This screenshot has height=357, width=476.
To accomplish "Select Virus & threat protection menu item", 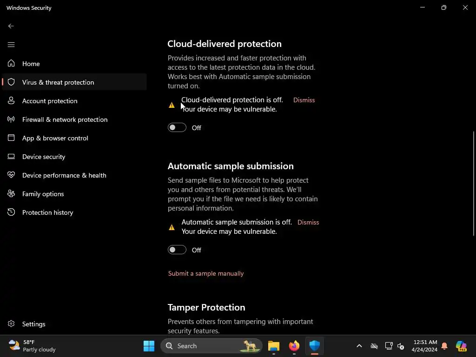I will coord(74,82).
